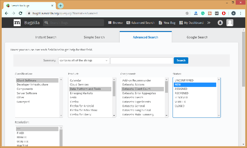Select Datasets: Error Aggregates component
The width and height of the screenshot is (247, 148).
[143, 93]
